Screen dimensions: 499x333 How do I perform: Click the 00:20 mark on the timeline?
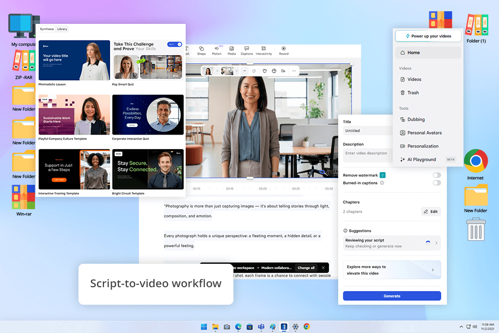(x=263, y=189)
